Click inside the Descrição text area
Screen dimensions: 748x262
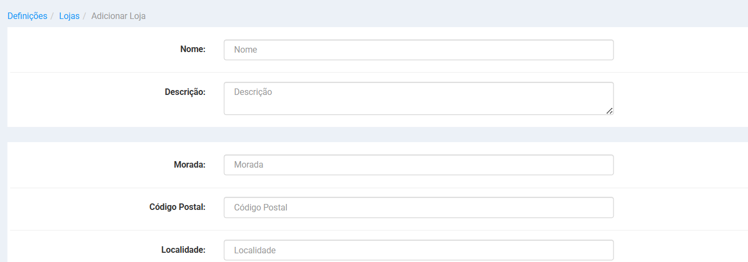419,98
